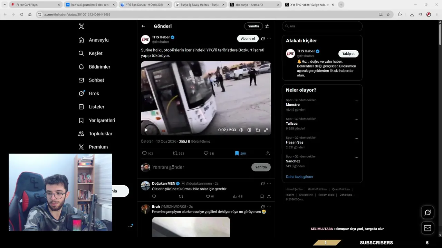Open reply sorting filter icon beside Yanıtla
This screenshot has width=442, height=248.
click(x=267, y=26)
